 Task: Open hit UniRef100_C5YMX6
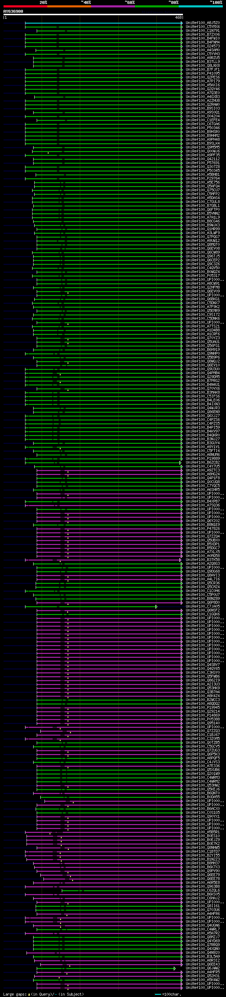(202, 27)
